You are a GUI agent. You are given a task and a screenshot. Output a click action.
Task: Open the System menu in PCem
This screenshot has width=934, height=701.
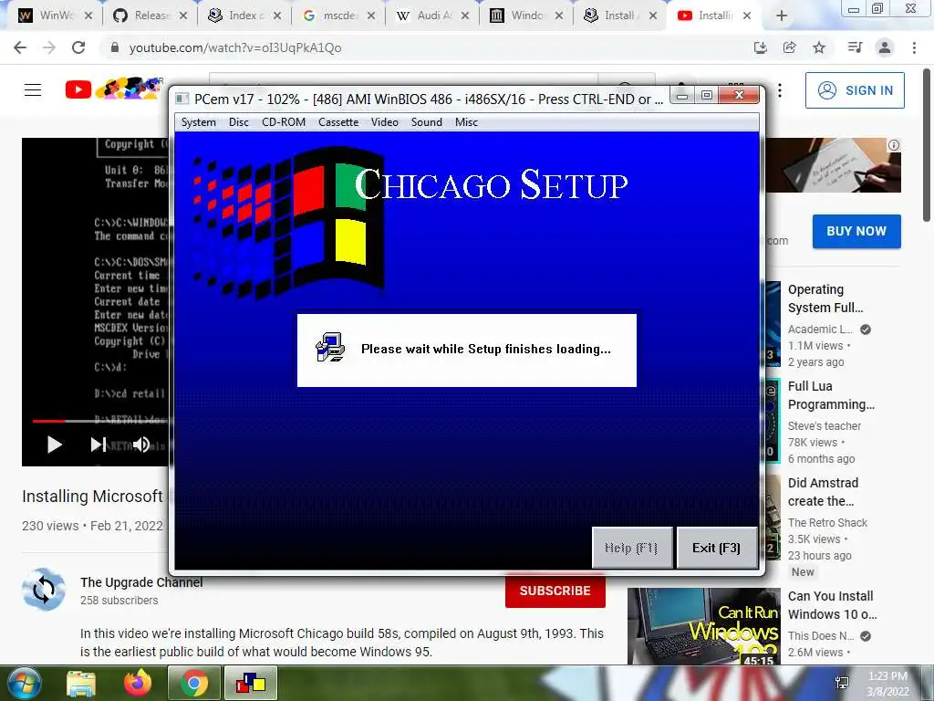(198, 122)
